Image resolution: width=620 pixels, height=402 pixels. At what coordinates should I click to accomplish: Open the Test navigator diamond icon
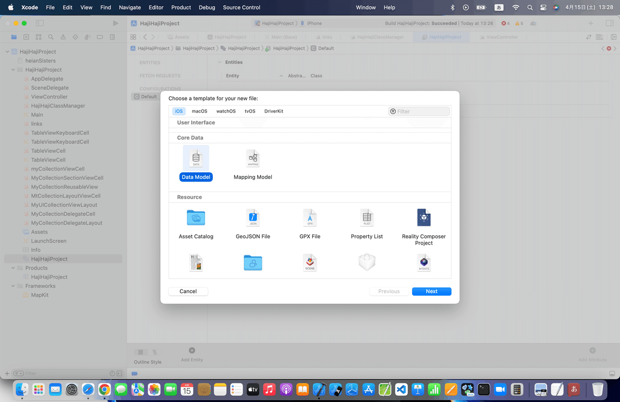click(75, 37)
